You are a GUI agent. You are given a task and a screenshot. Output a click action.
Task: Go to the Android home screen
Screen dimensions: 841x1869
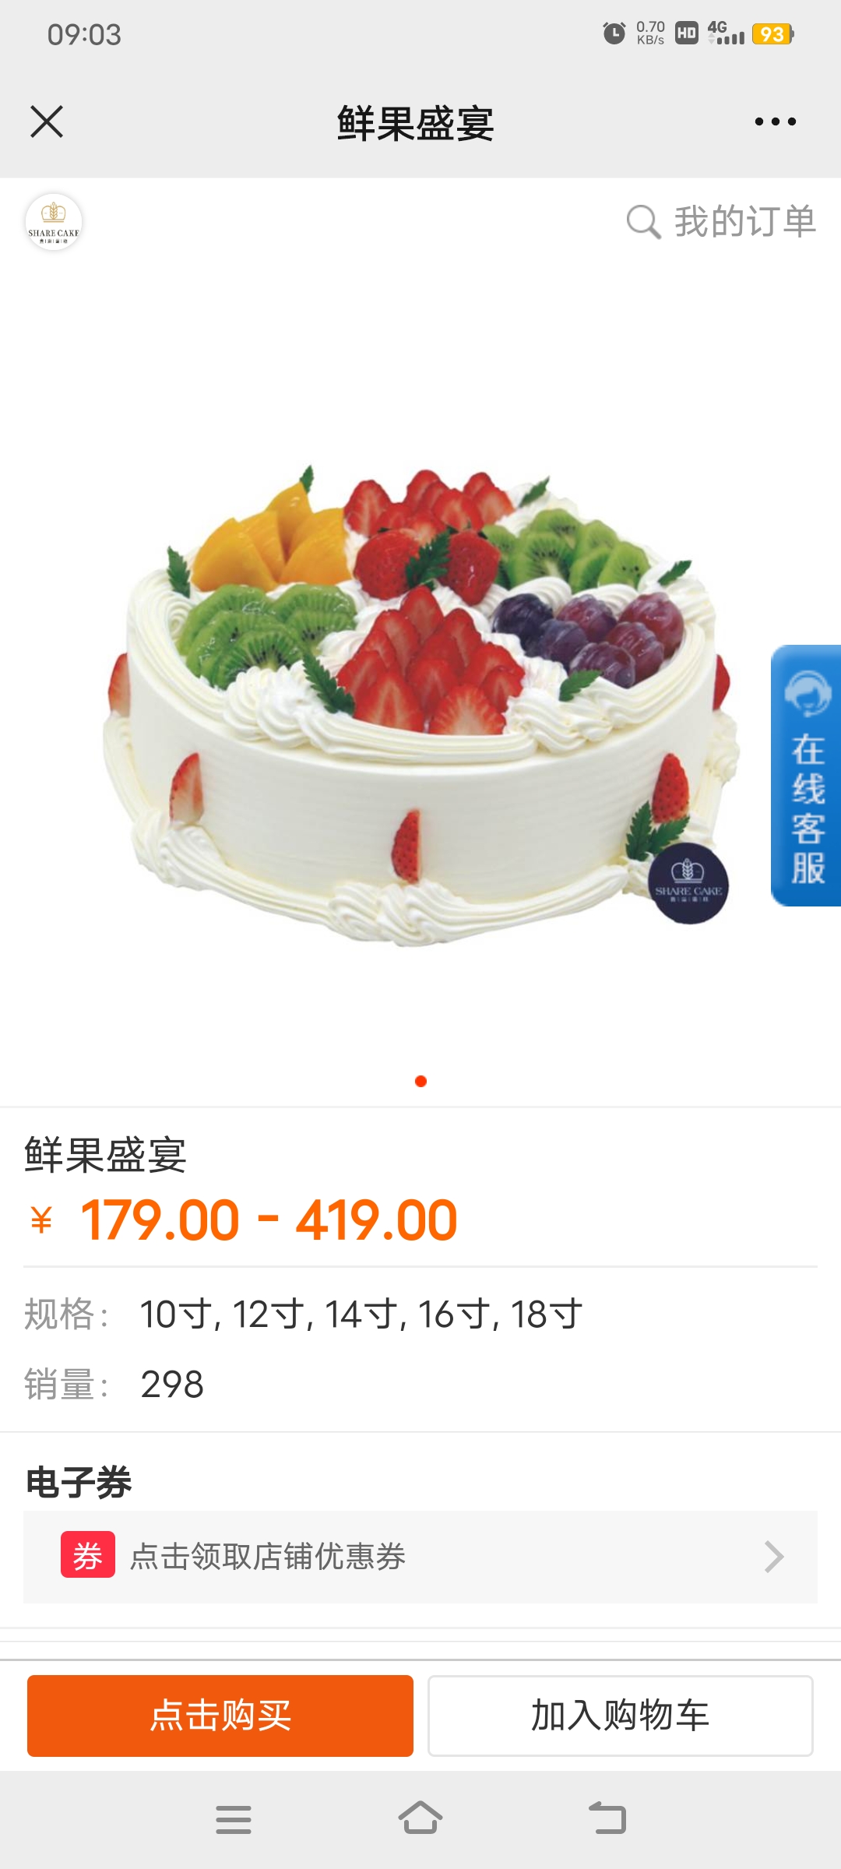(420, 1818)
